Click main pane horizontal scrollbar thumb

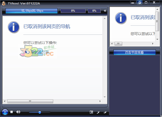click(30, 101)
